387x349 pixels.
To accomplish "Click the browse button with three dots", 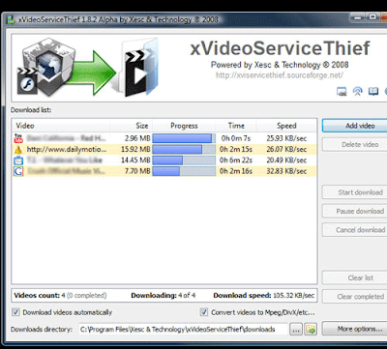I will coord(296,330).
